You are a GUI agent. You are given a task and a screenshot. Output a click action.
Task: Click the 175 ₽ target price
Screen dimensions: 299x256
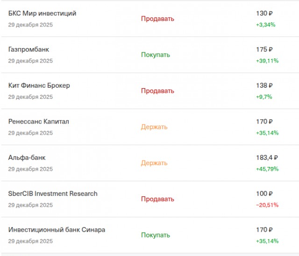[x=264, y=49]
